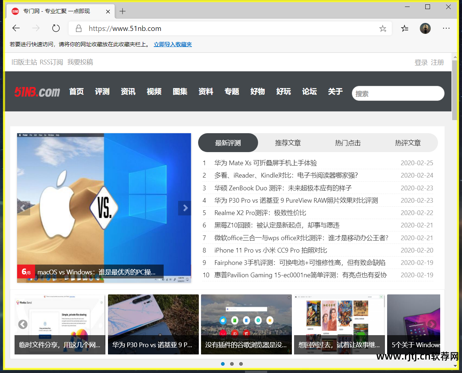Image resolution: width=462 pixels, height=373 pixels.
Task: Open 好物 in navigation bar
Action: tap(258, 92)
